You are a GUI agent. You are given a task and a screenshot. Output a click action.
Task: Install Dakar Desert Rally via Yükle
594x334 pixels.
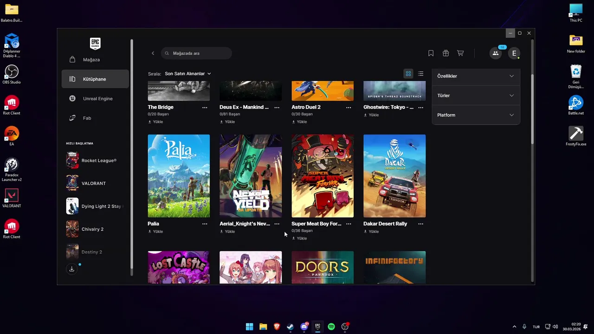[371, 231]
